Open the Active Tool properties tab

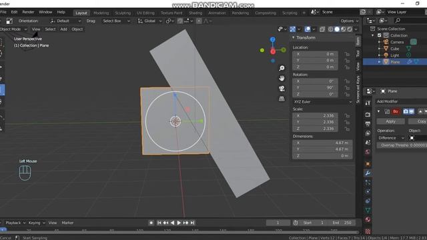click(368, 103)
